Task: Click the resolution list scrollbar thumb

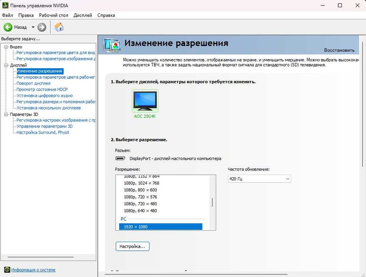Action: click(x=212, y=202)
